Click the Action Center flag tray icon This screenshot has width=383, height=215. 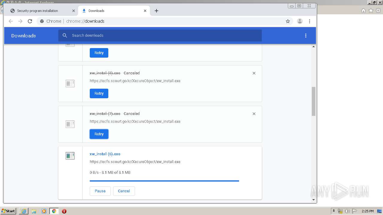(x=355, y=211)
